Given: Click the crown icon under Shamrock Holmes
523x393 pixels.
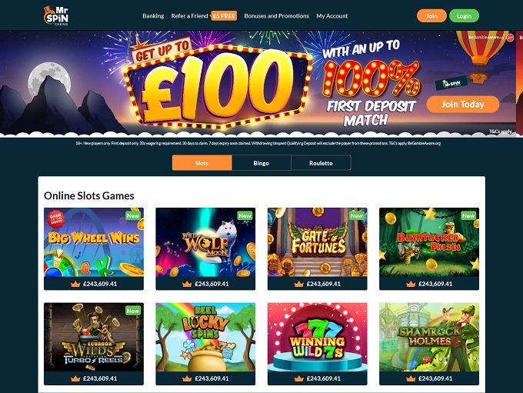Looking at the screenshot, I should [411, 378].
